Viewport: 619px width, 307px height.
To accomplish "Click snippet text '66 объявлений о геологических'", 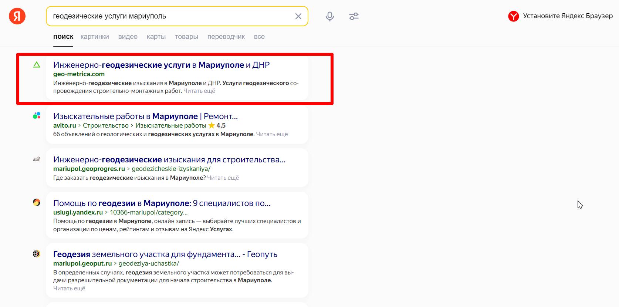I will (154, 134).
